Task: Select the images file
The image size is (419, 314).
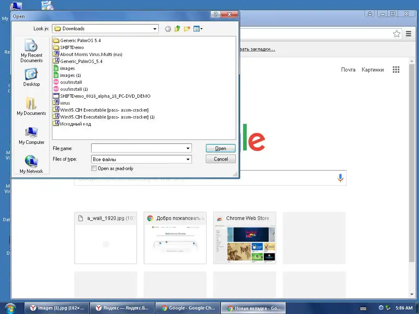Action: [x=64, y=68]
